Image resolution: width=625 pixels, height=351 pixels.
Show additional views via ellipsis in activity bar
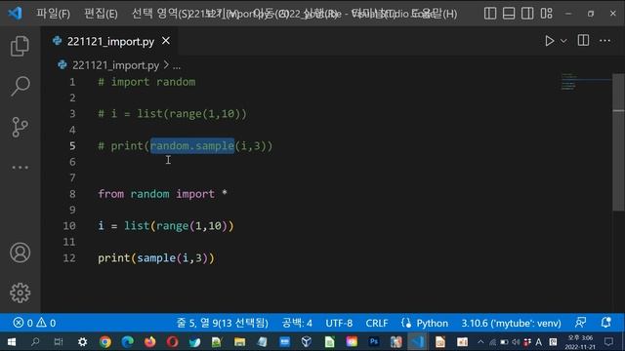[20, 168]
